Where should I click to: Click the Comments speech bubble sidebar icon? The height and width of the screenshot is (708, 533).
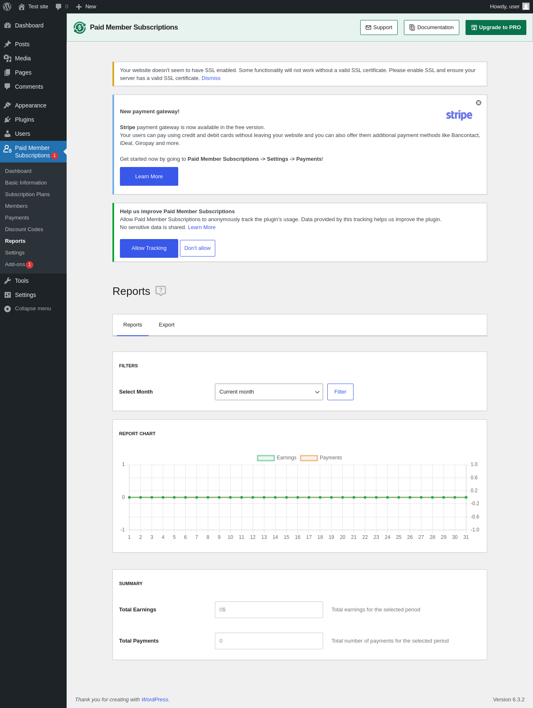click(7, 87)
